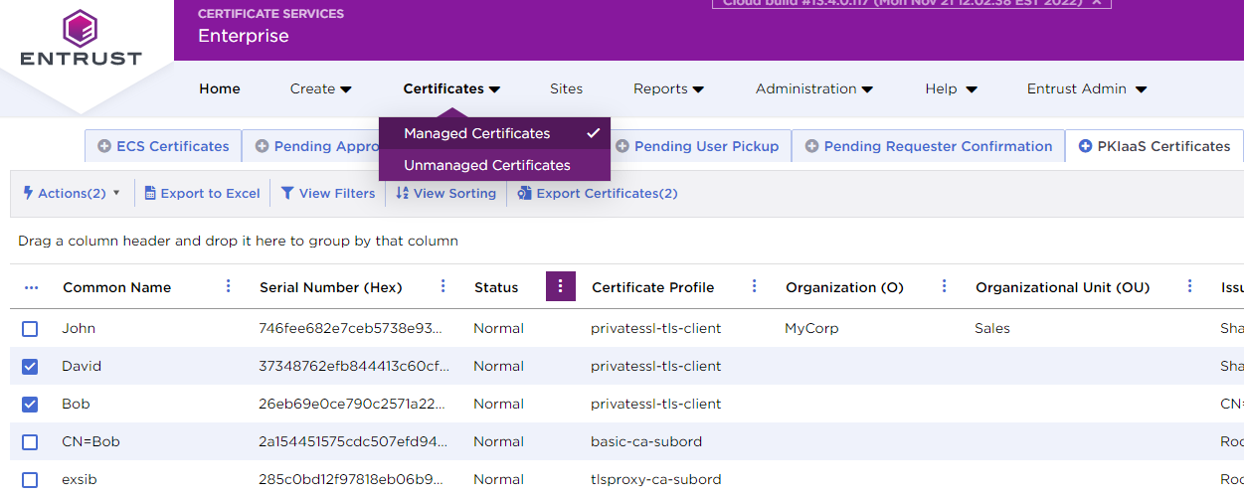Uncheck the David row checkbox
Screen dimensions: 1244x496
coord(30,367)
